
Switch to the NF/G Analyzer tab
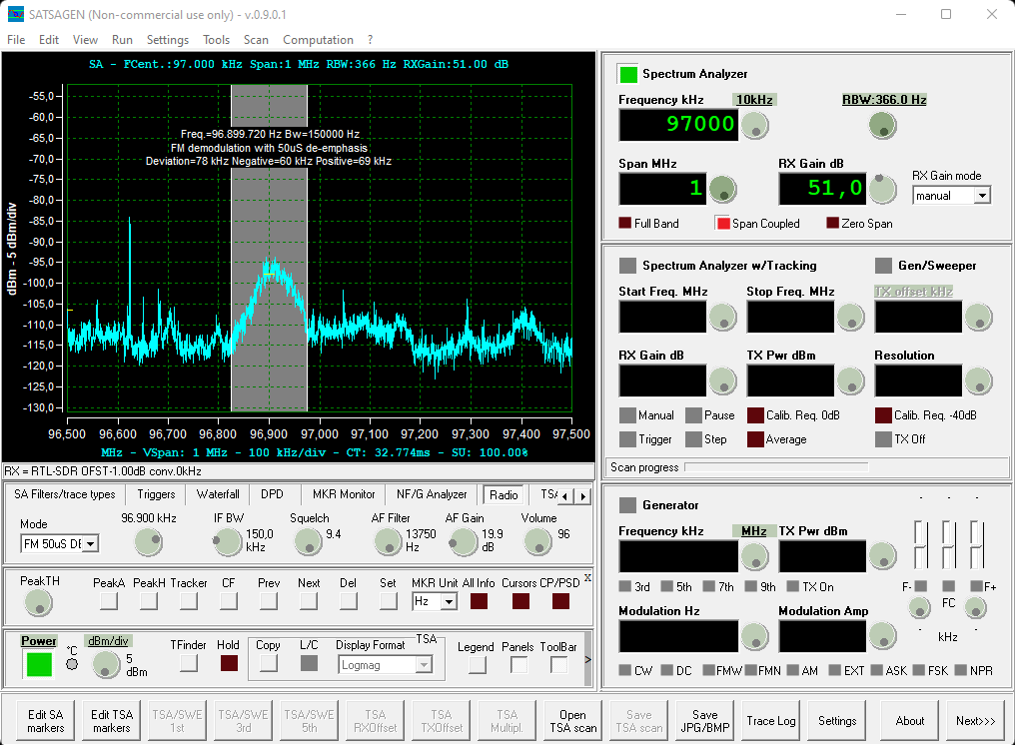(432, 494)
